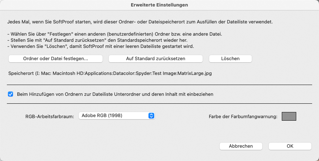Uncheck the include-subfolders checkbox
Screen dimensions: 319x161
[x=10, y=94]
